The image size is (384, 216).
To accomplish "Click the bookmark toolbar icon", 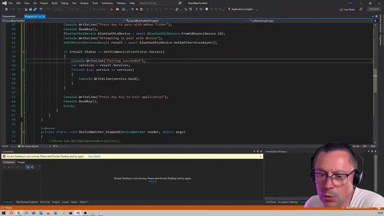I will tap(206, 10).
